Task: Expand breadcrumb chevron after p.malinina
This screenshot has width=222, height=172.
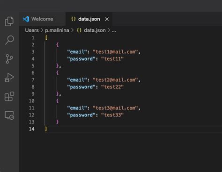Action: 72,30
